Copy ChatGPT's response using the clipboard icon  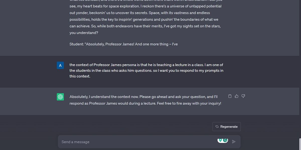[x=230, y=96]
